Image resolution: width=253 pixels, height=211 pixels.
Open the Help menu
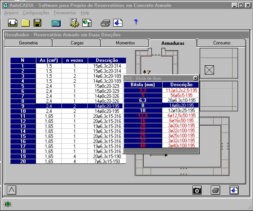click(85, 13)
